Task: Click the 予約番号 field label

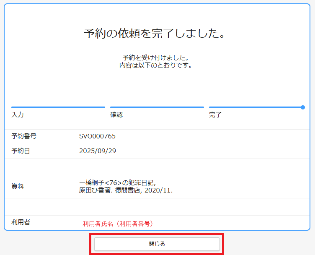Action: tap(24, 136)
